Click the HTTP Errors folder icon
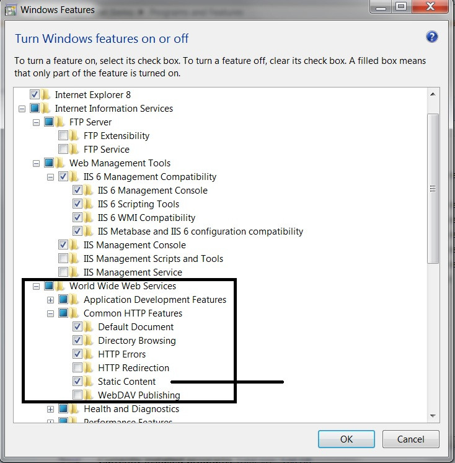Image resolution: width=455 pixels, height=463 pixels. tap(89, 354)
